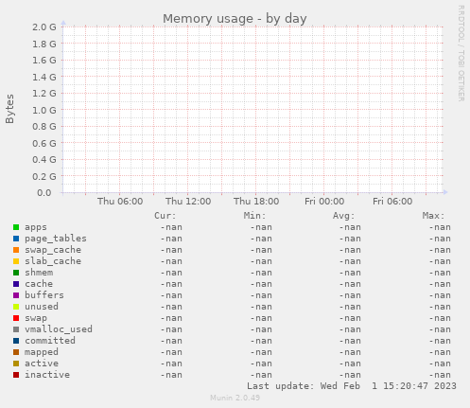Click the olive active legend swatch
Screen dimensions: 470x408
coord(16,364)
